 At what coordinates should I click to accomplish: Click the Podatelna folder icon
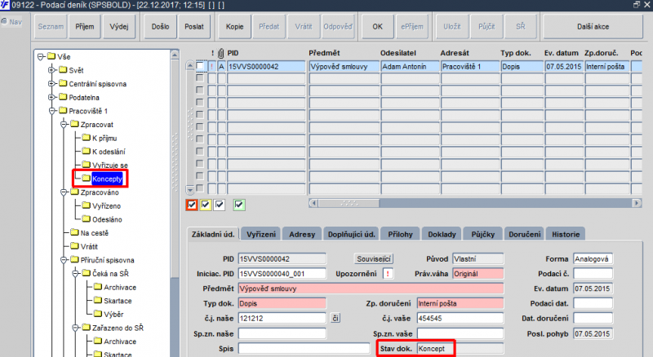pyautogui.click(x=63, y=97)
